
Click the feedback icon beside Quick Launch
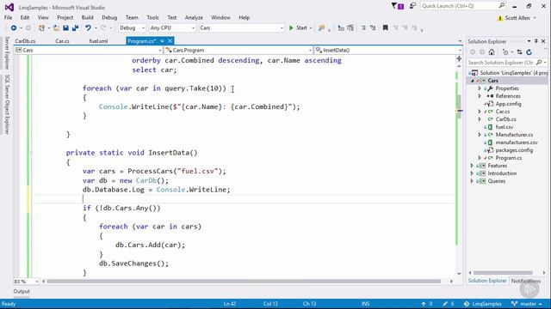click(x=413, y=6)
